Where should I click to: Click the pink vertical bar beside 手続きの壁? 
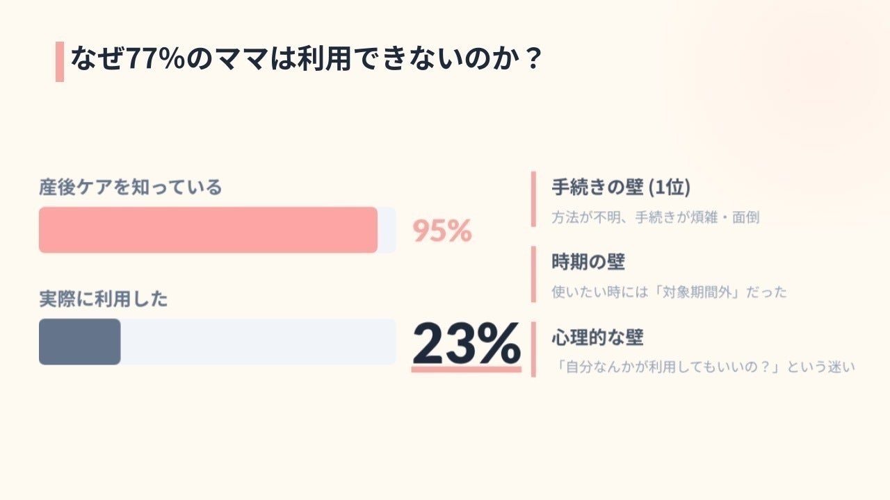click(x=533, y=199)
